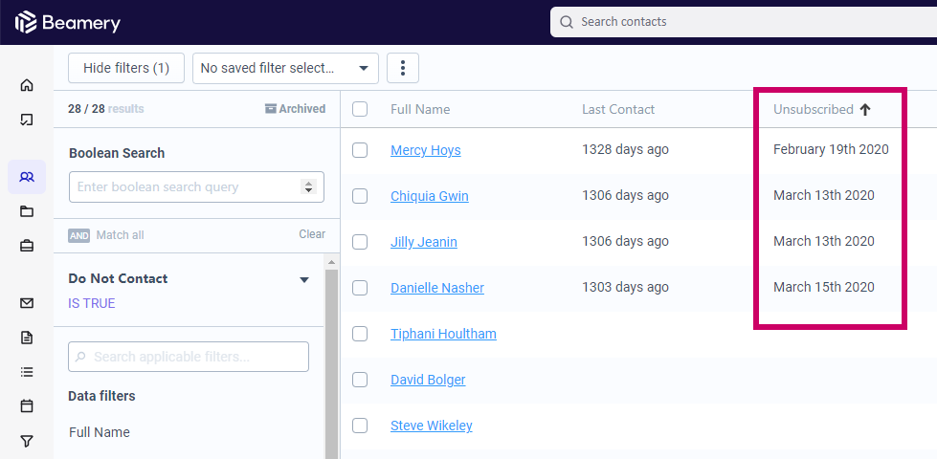Click the 28 / 28 results count
Screen dimensions: 937x459
tap(106, 109)
